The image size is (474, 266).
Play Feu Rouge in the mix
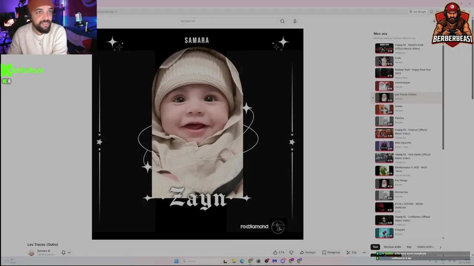coord(407,183)
